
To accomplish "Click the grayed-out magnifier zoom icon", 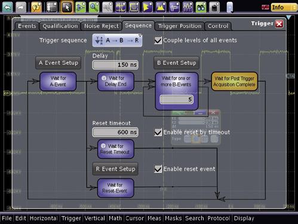I will [107, 7].
